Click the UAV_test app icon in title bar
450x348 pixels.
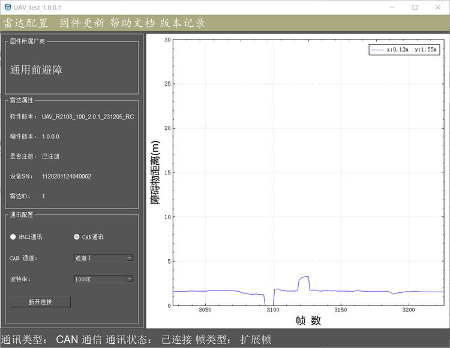tap(7, 7)
